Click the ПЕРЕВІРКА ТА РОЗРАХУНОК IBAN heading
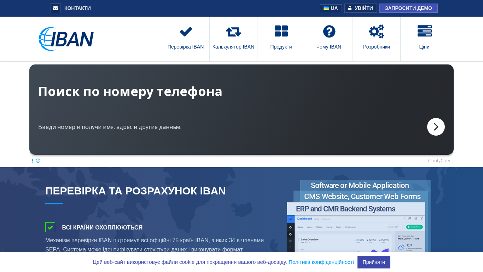Screen dimensions: 483x272 (135, 191)
